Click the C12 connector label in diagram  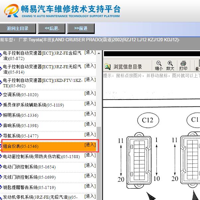[x=148, y=120]
